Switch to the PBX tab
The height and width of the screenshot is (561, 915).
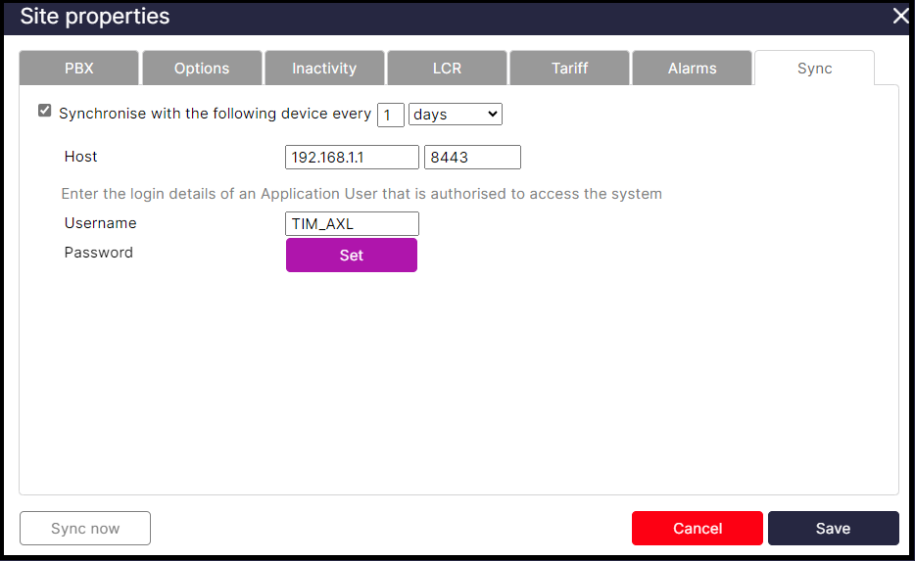click(x=79, y=69)
